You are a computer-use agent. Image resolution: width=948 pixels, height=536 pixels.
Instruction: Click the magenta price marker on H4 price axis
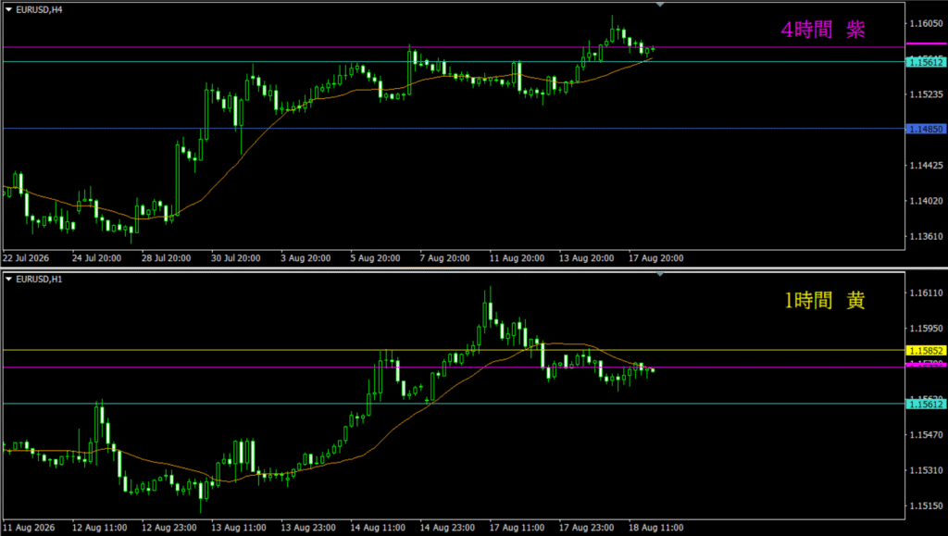pos(926,44)
